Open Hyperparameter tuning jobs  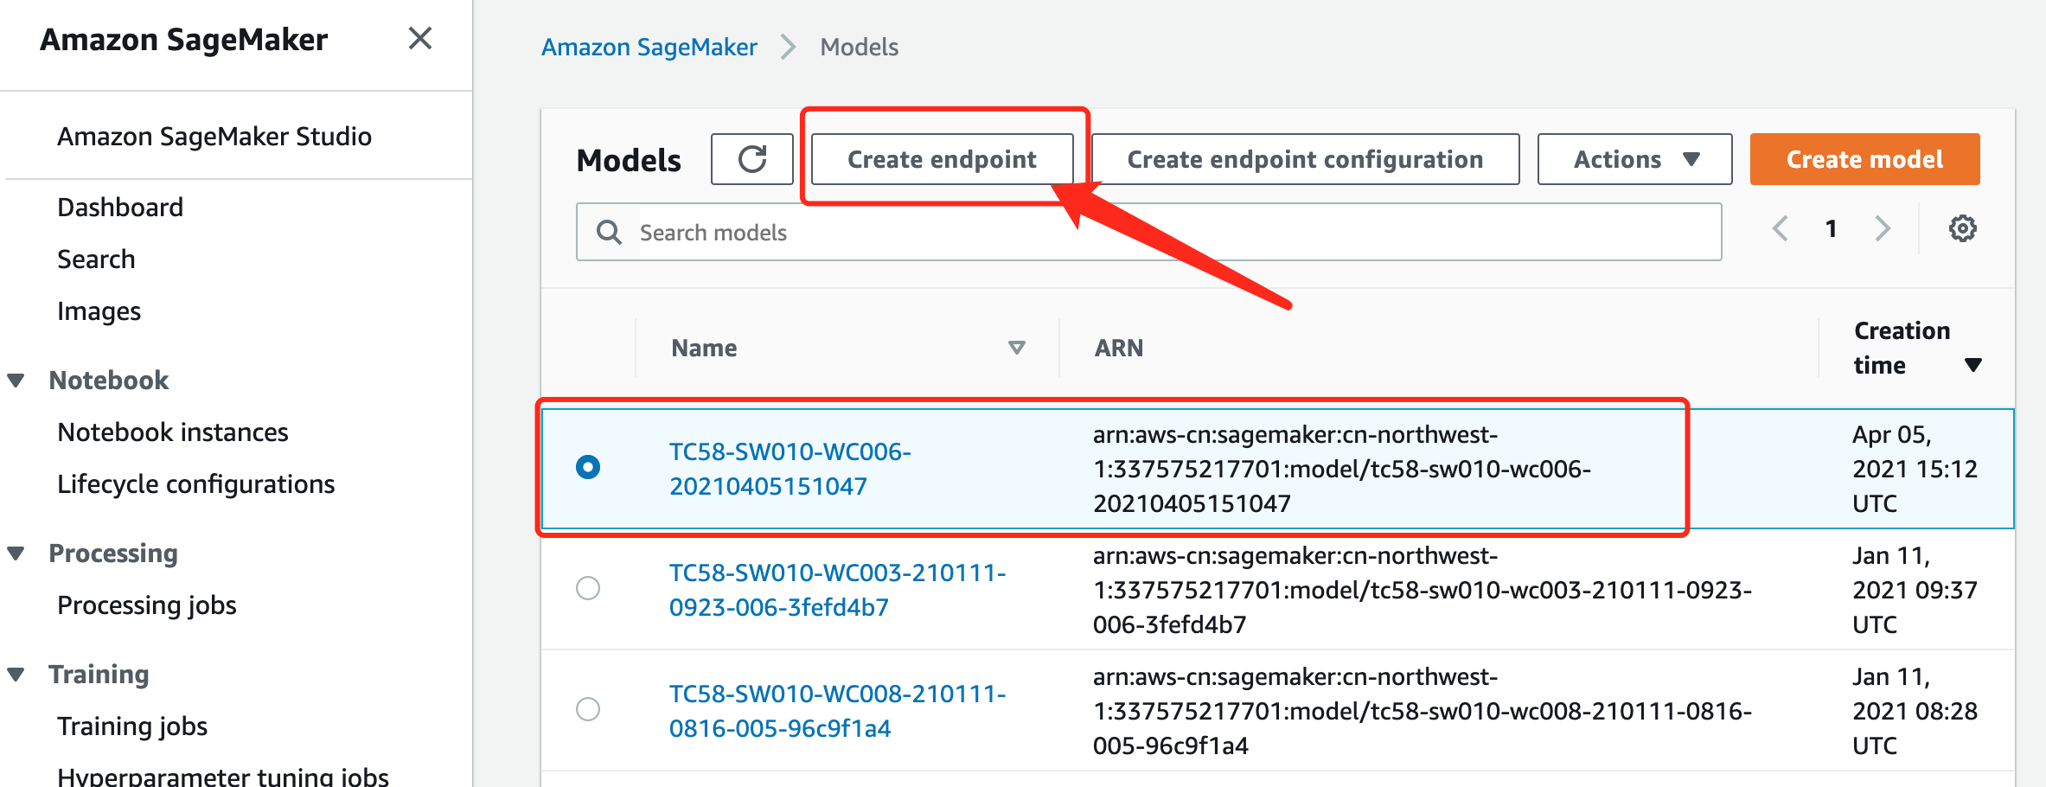[x=223, y=775]
